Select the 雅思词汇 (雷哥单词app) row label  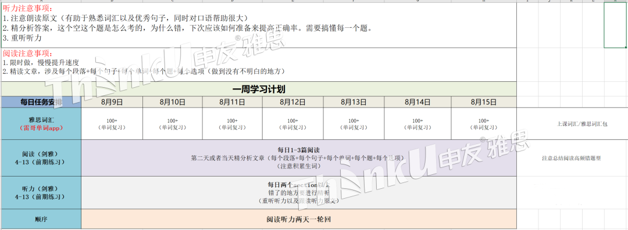[x=41, y=124]
